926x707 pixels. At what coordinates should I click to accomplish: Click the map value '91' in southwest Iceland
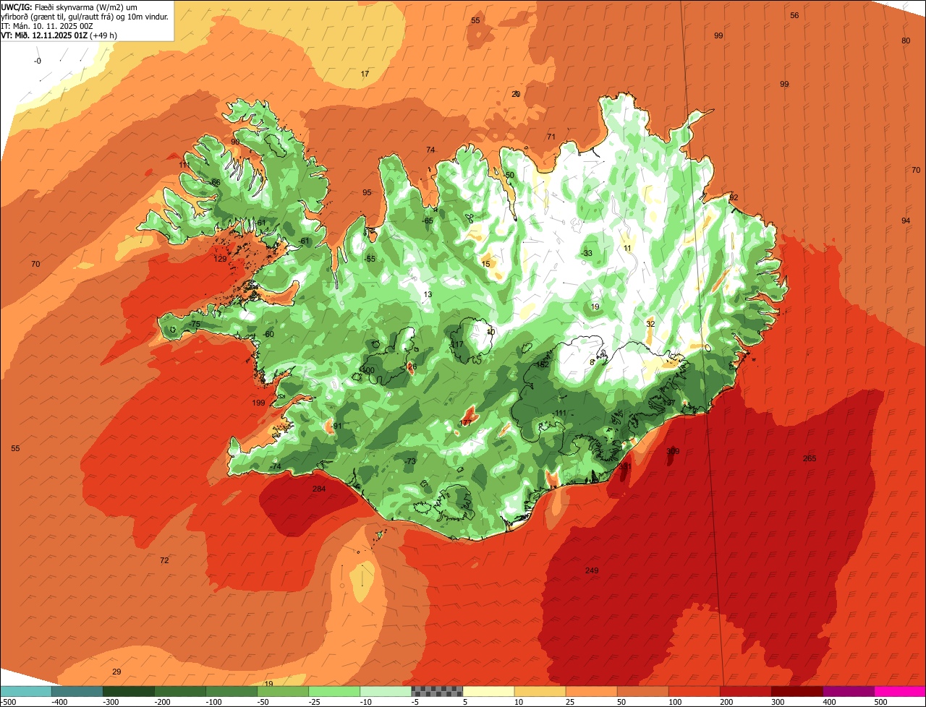click(337, 426)
